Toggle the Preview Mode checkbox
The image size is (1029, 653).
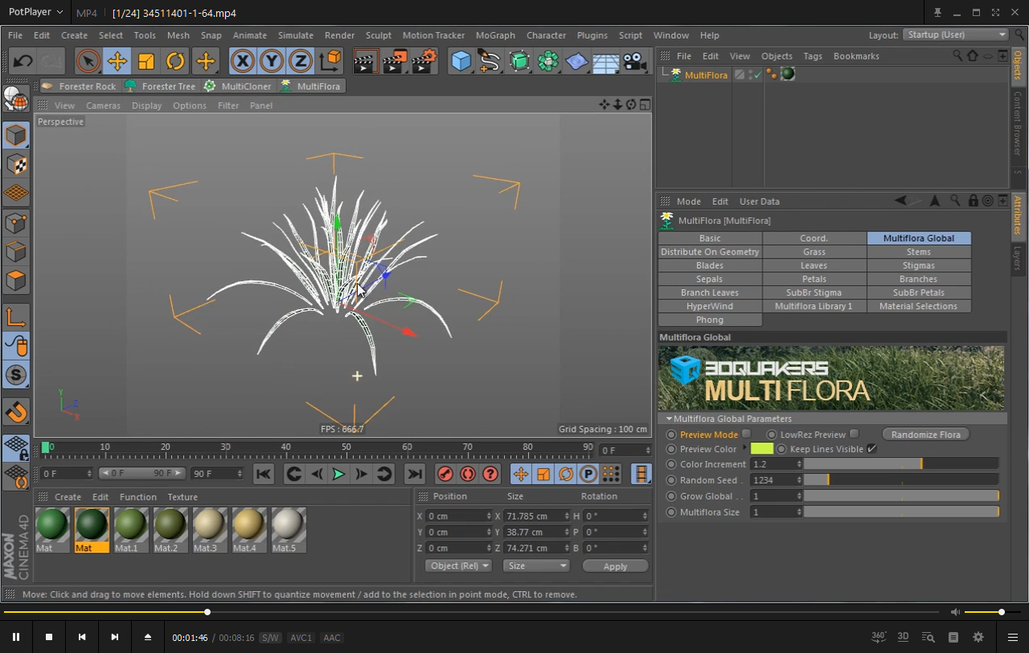pos(747,434)
